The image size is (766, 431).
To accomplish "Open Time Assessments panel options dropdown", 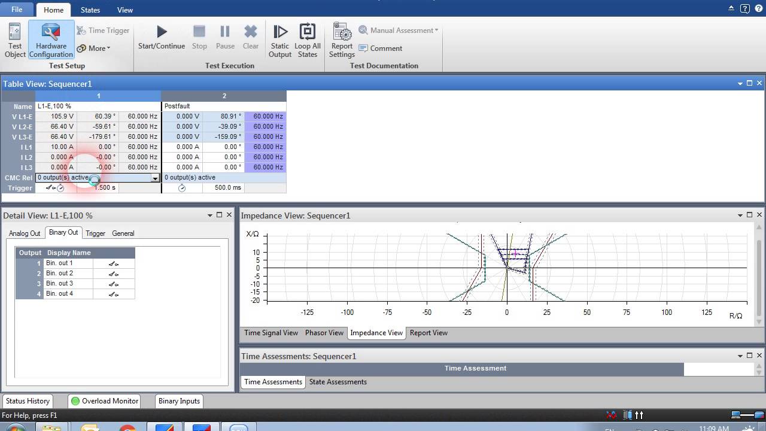I will point(740,356).
